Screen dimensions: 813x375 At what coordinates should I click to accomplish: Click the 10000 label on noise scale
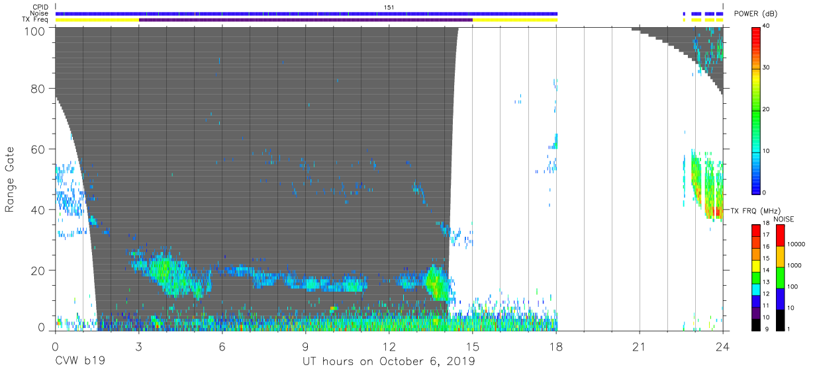point(796,244)
